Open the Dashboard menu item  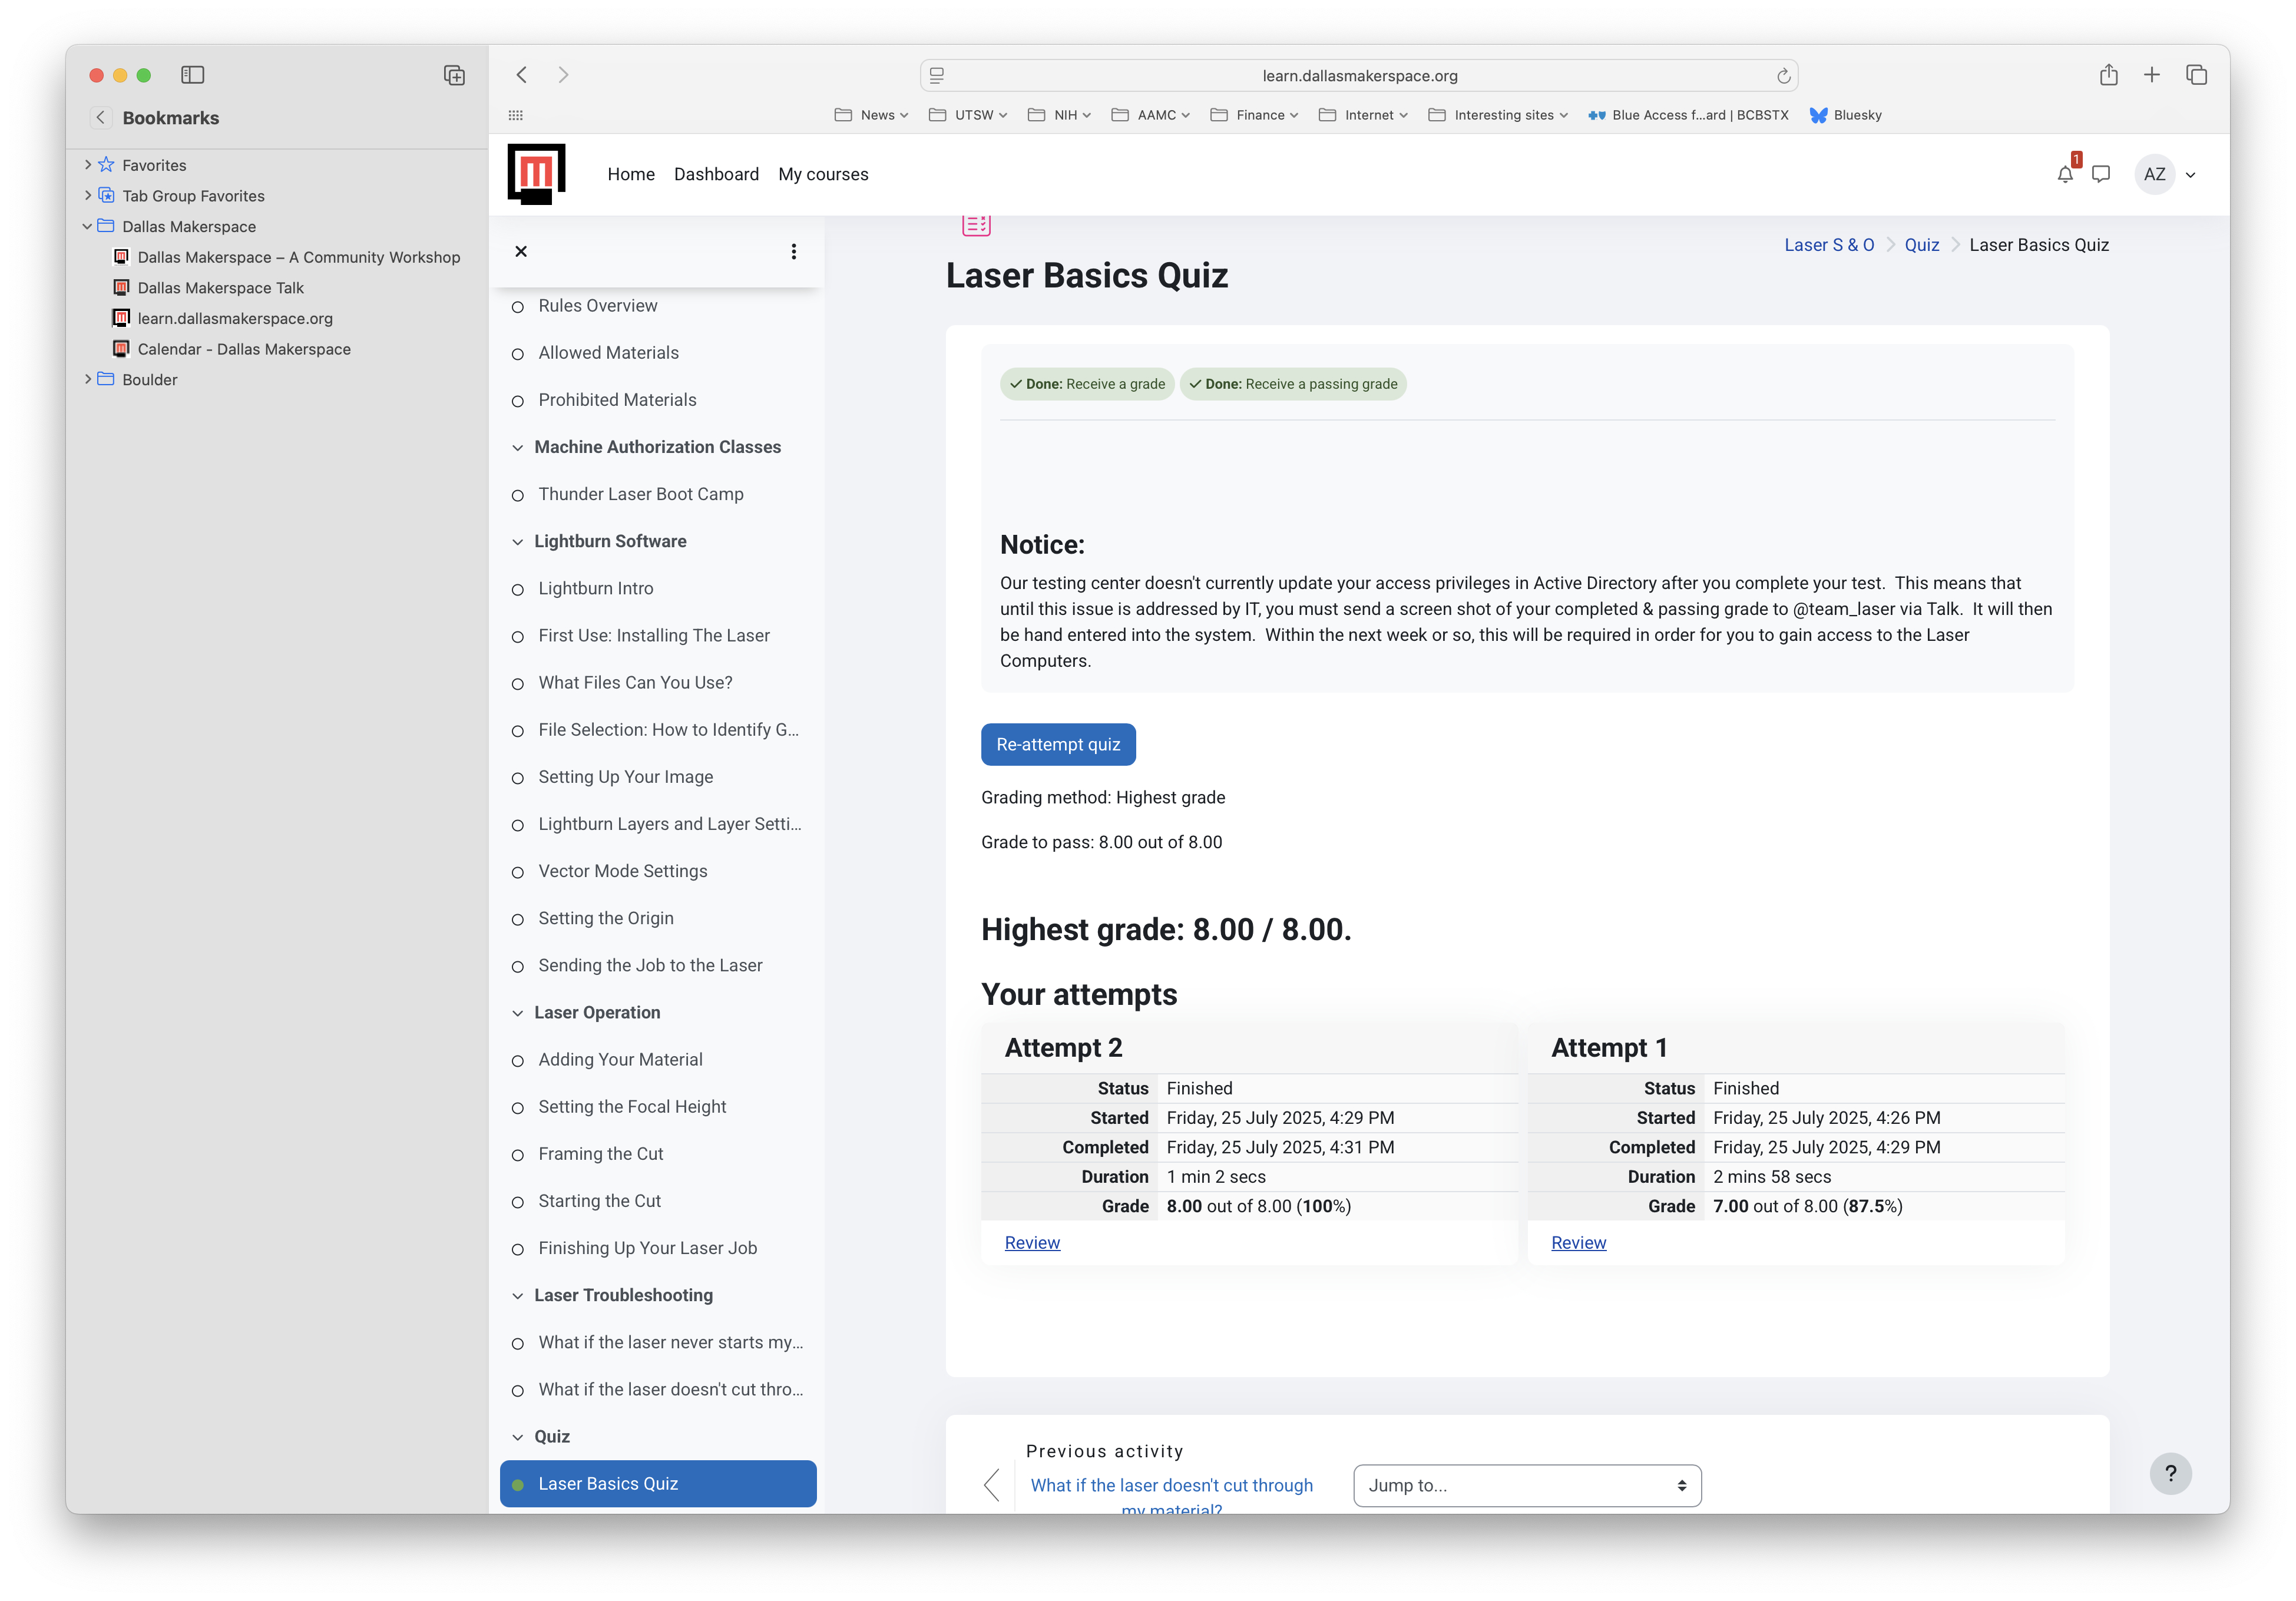(x=716, y=174)
